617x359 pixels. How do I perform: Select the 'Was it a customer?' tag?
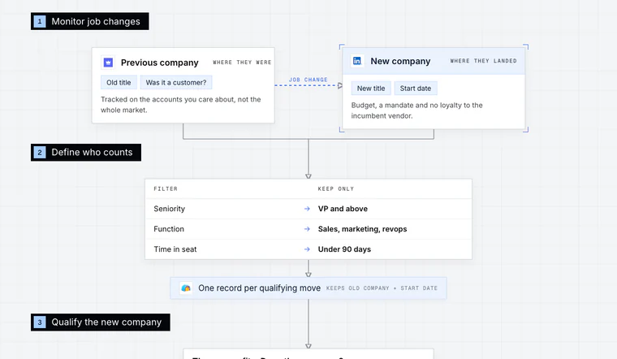tap(176, 83)
